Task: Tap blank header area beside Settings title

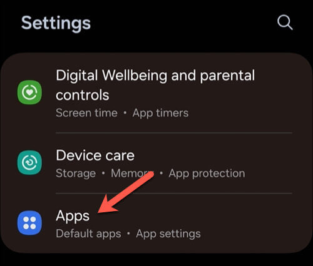Action: pyautogui.click(x=183, y=23)
